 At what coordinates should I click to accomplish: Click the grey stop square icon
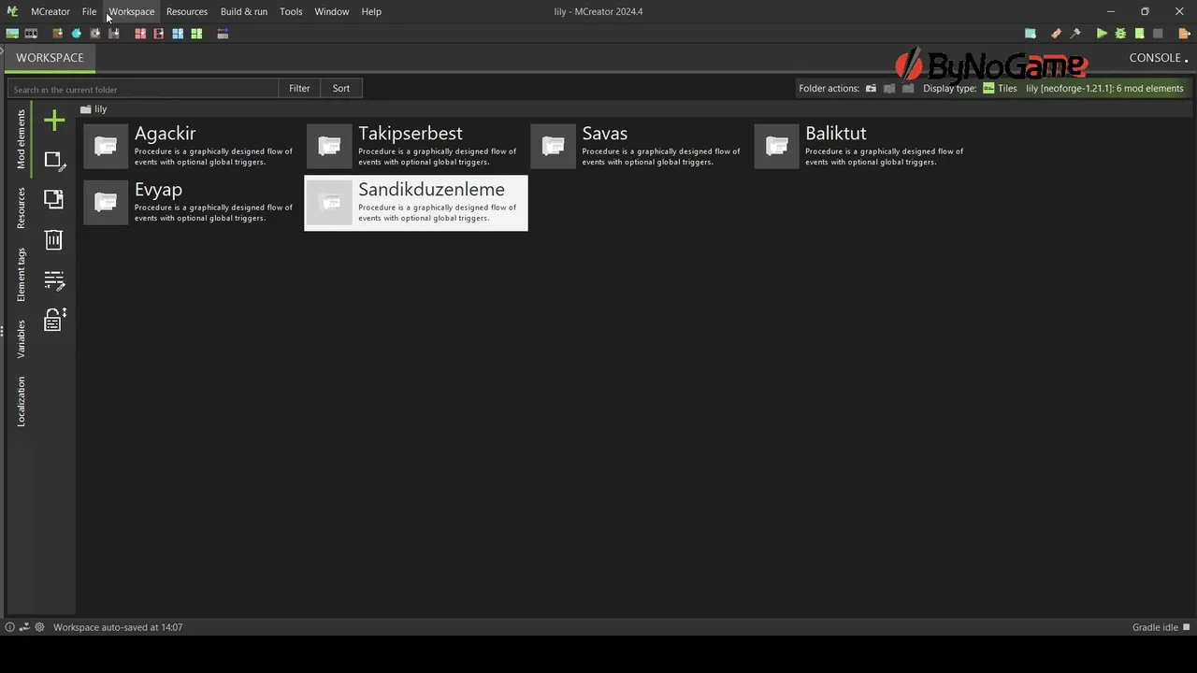click(1158, 34)
